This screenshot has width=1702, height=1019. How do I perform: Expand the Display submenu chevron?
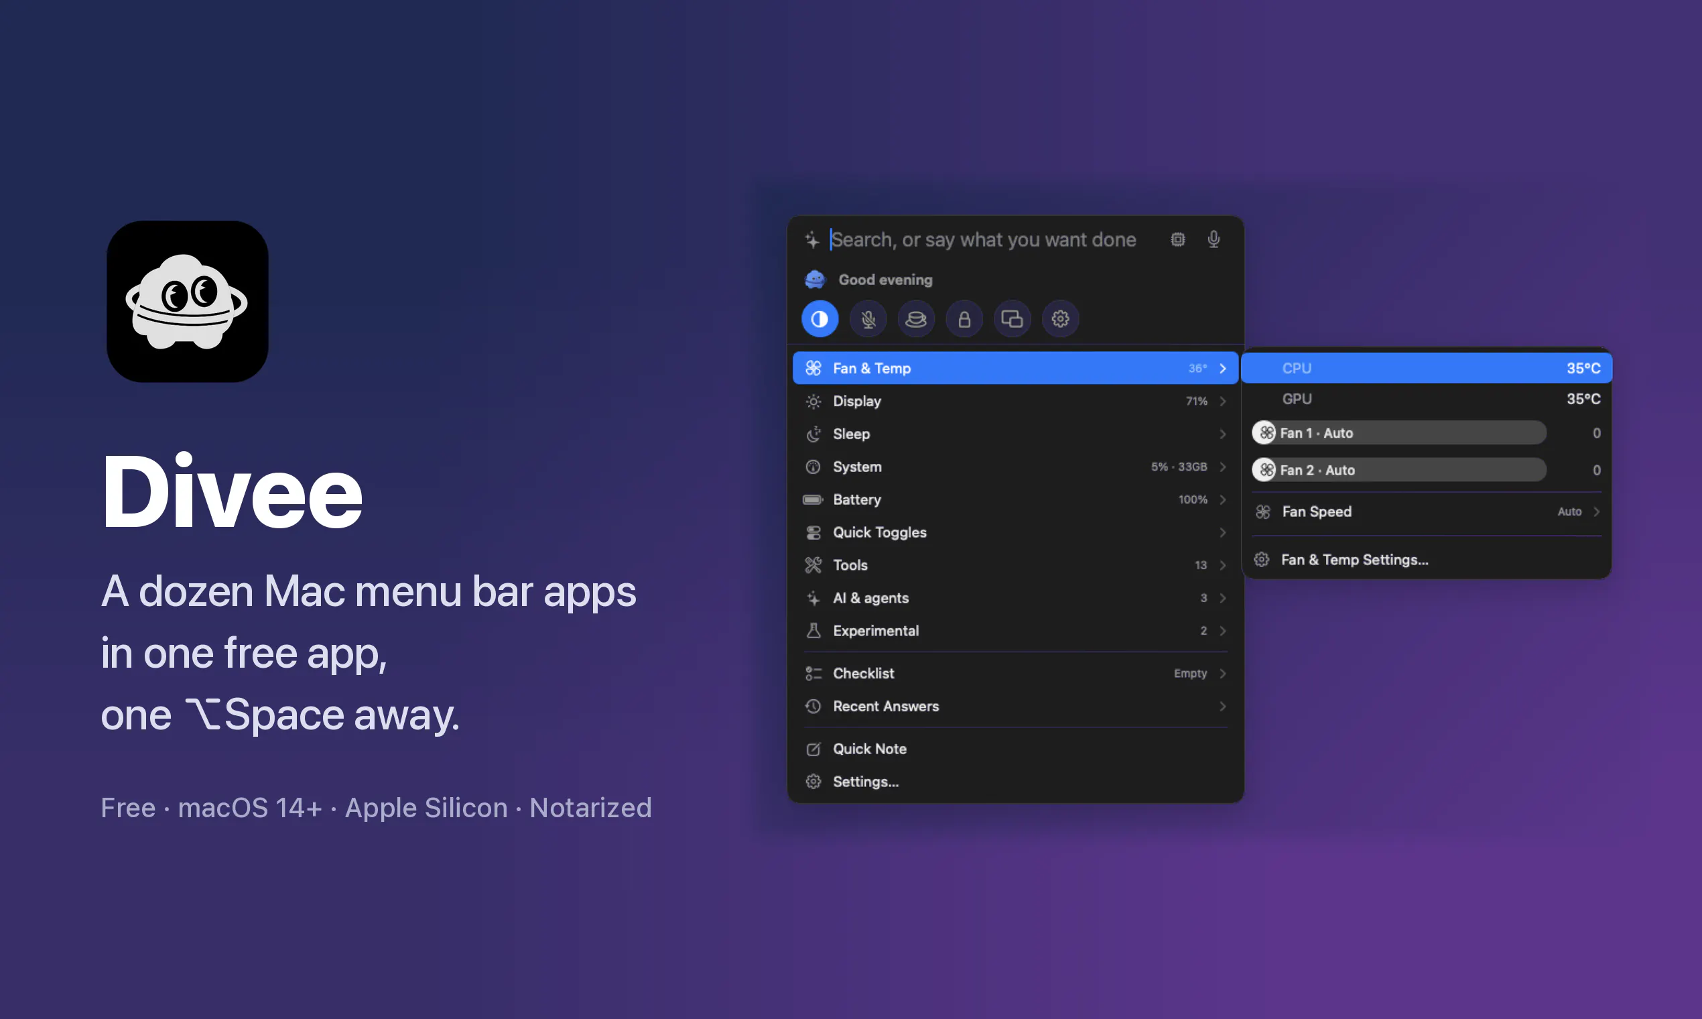1223,401
